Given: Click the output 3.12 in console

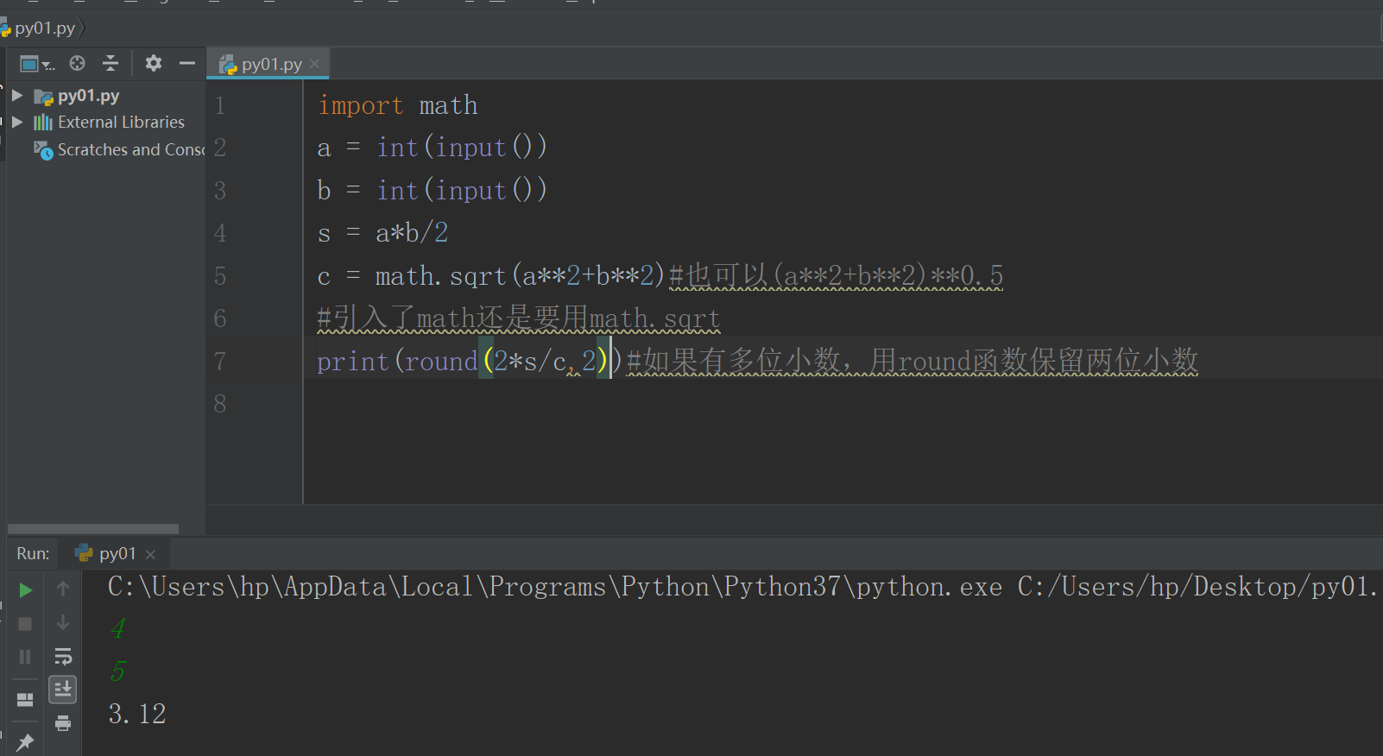Looking at the screenshot, I should click(x=137, y=714).
